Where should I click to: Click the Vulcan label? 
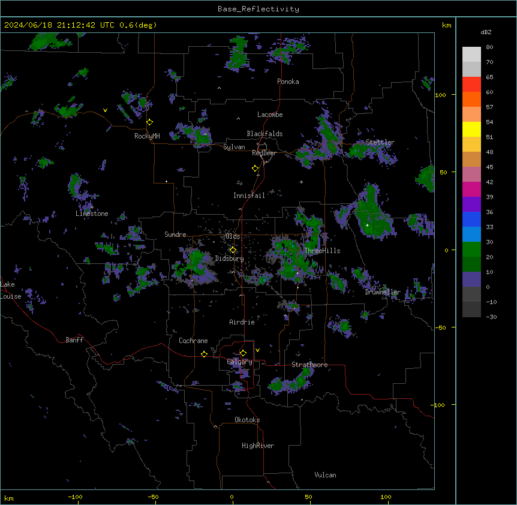pyautogui.click(x=326, y=475)
